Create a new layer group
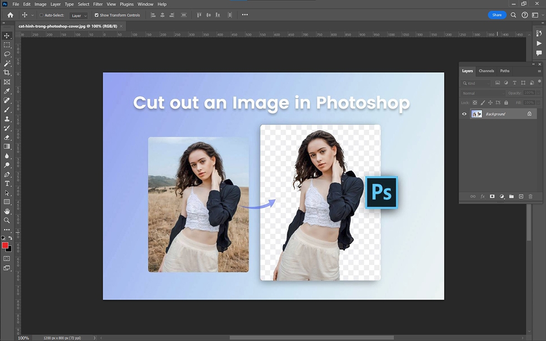 (511, 196)
